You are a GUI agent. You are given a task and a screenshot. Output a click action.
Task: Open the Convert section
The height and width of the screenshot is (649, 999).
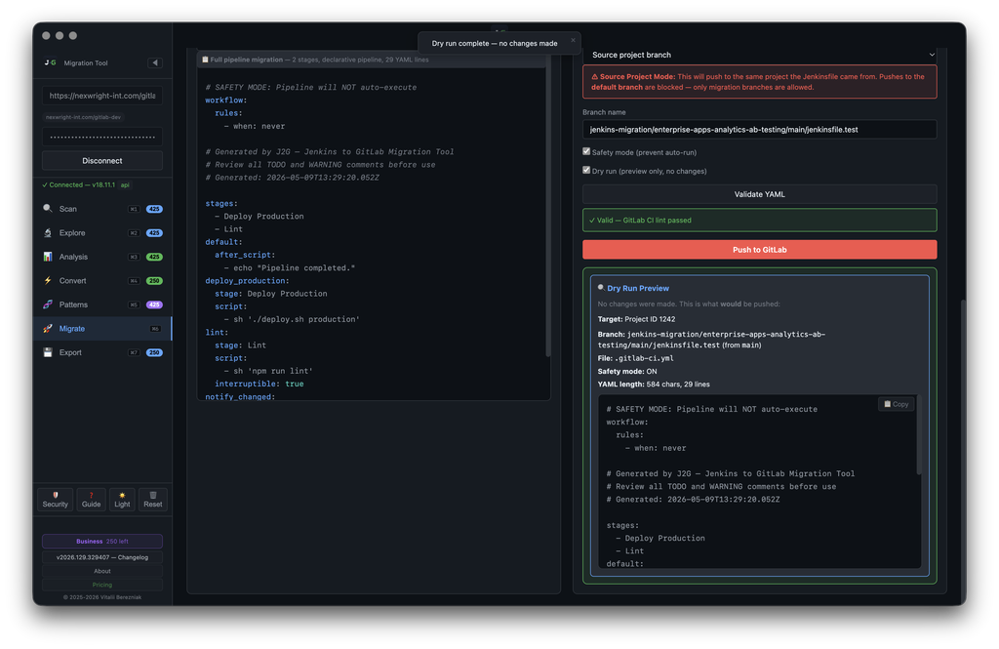click(102, 280)
